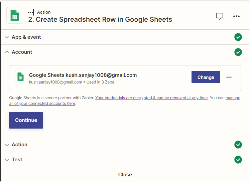Click the Google Sheets icon in account card

click(x=20, y=77)
